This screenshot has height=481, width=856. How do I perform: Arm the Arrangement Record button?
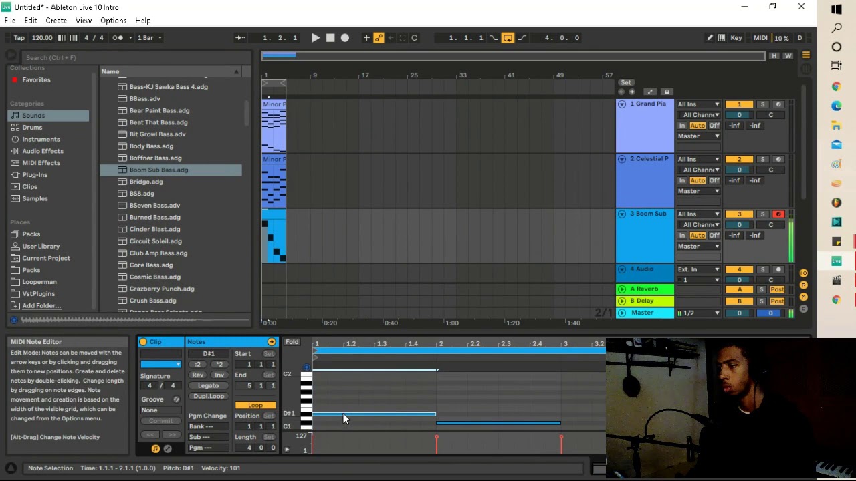click(x=345, y=38)
